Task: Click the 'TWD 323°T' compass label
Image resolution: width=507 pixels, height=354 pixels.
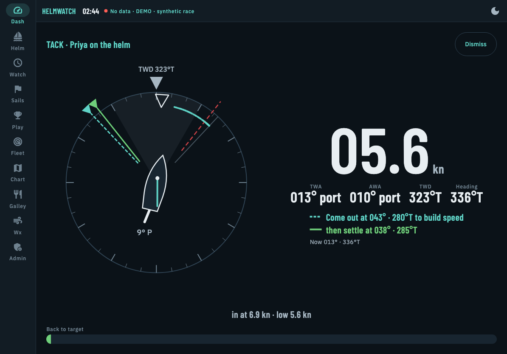Action: (x=156, y=69)
